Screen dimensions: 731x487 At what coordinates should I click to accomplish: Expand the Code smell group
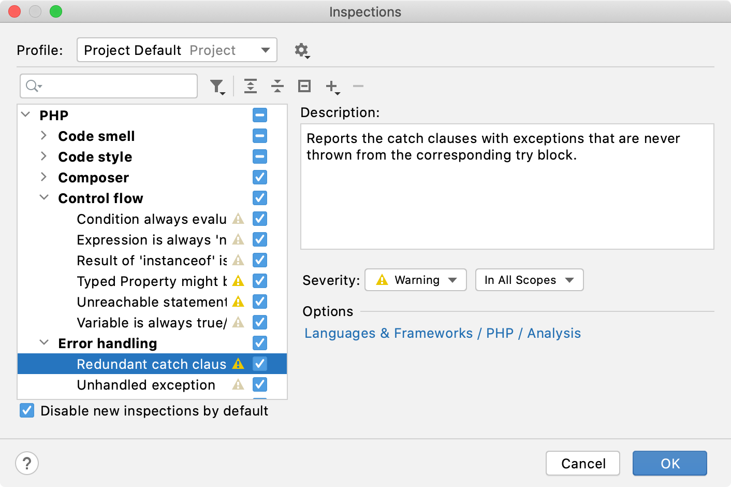pyautogui.click(x=43, y=136)
